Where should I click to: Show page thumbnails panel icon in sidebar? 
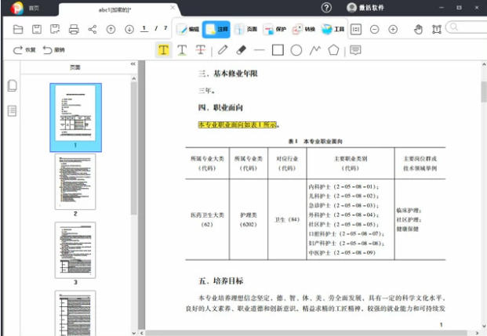[12, 85]
